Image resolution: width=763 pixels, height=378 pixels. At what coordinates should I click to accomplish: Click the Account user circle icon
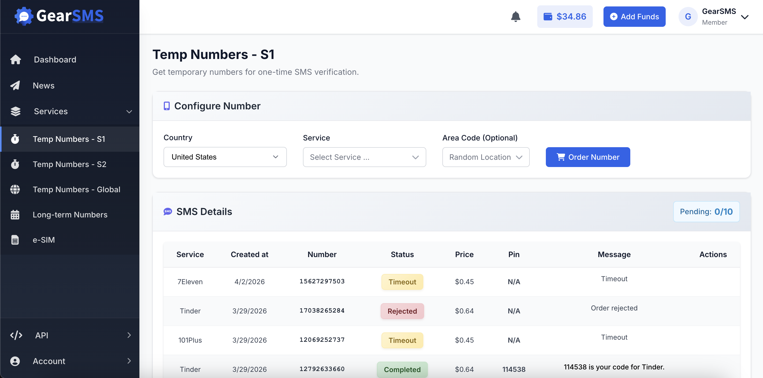[x=15, y=361]
